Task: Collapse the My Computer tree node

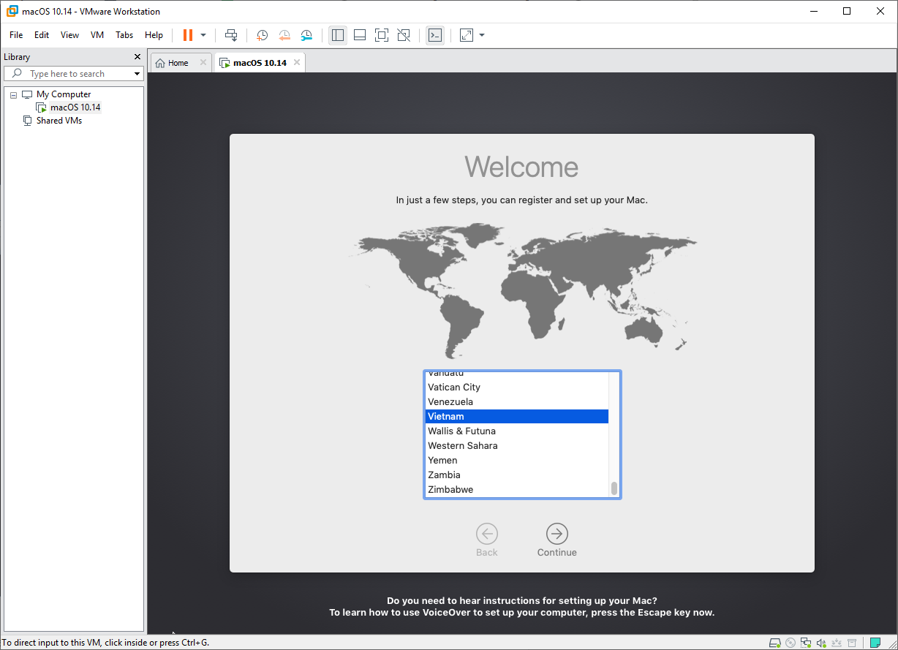Action: 12,94
